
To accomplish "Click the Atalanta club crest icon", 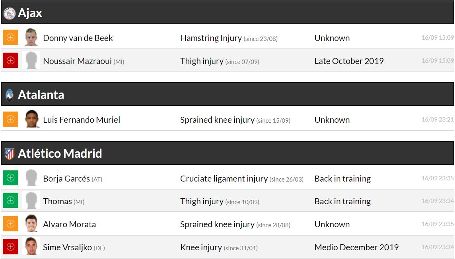I will coord(10,95).
